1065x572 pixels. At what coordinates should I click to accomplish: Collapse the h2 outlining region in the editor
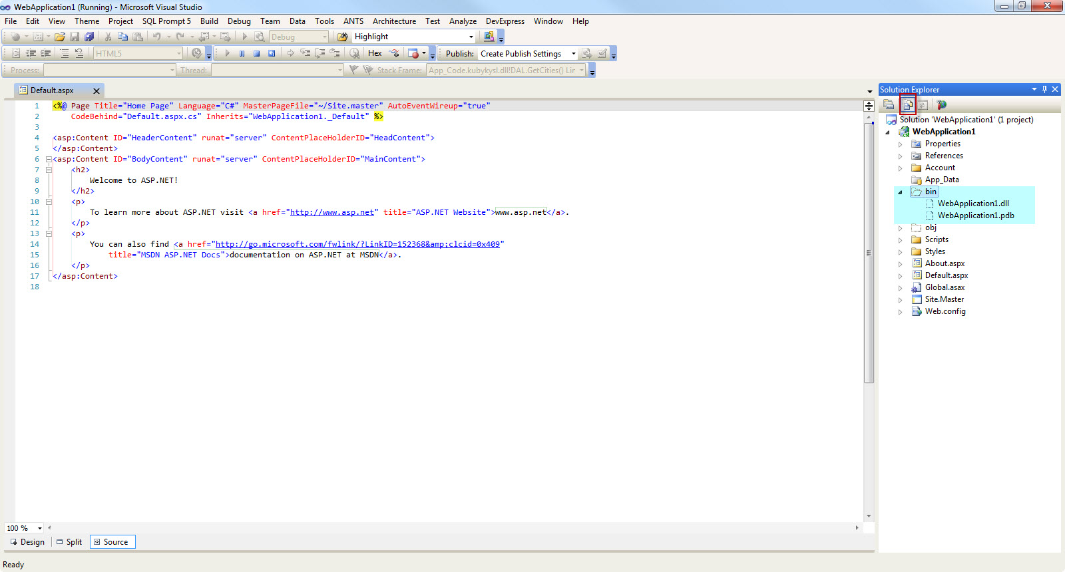(49, 170)
